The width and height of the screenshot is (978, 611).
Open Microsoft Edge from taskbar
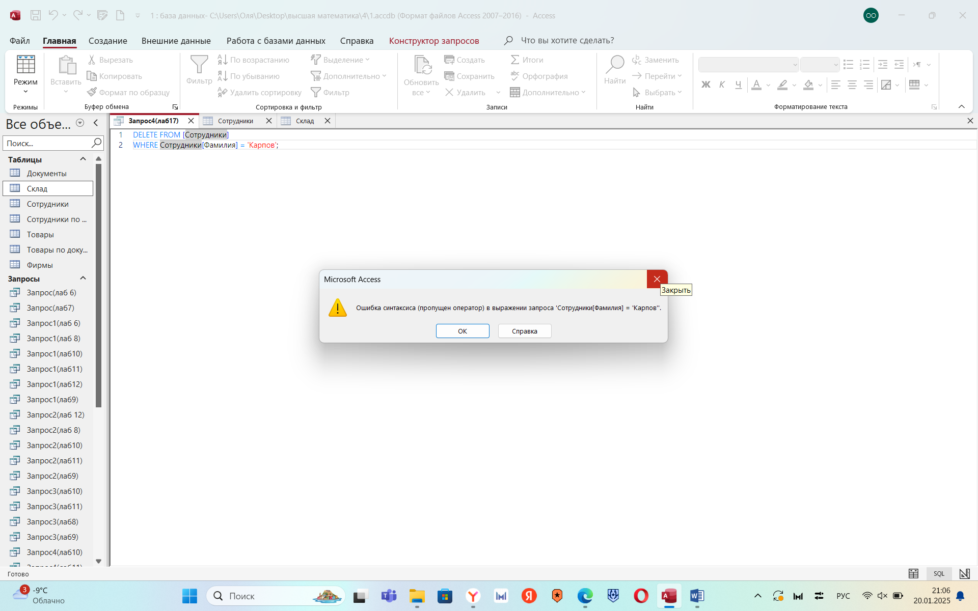click(585, 596)
